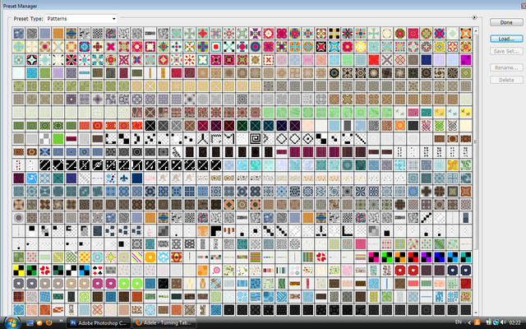Select the black Y-shaped lines pattern
Viewport: 526px width, 329px height.
coord(203,138)
